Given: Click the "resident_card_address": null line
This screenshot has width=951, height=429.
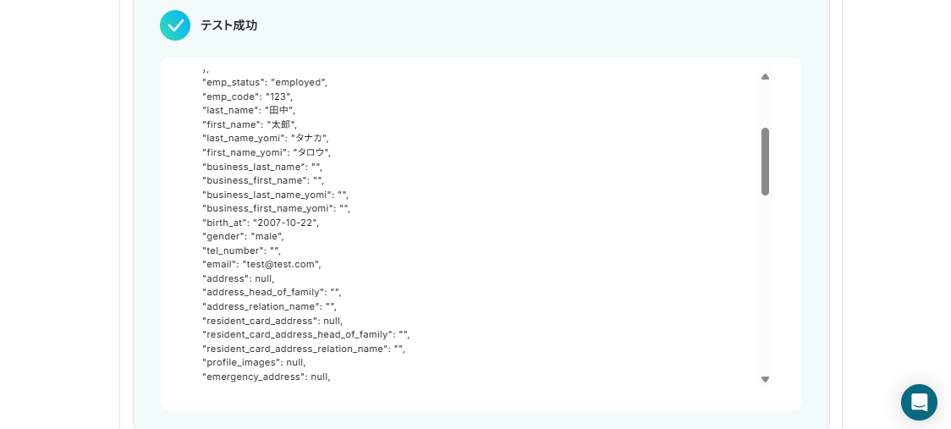Looking at the screenshot, I should [x=272, y=321].
